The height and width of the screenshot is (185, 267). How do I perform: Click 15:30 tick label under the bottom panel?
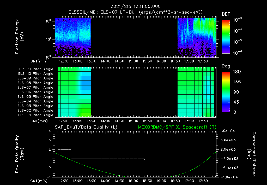(147, 181)
